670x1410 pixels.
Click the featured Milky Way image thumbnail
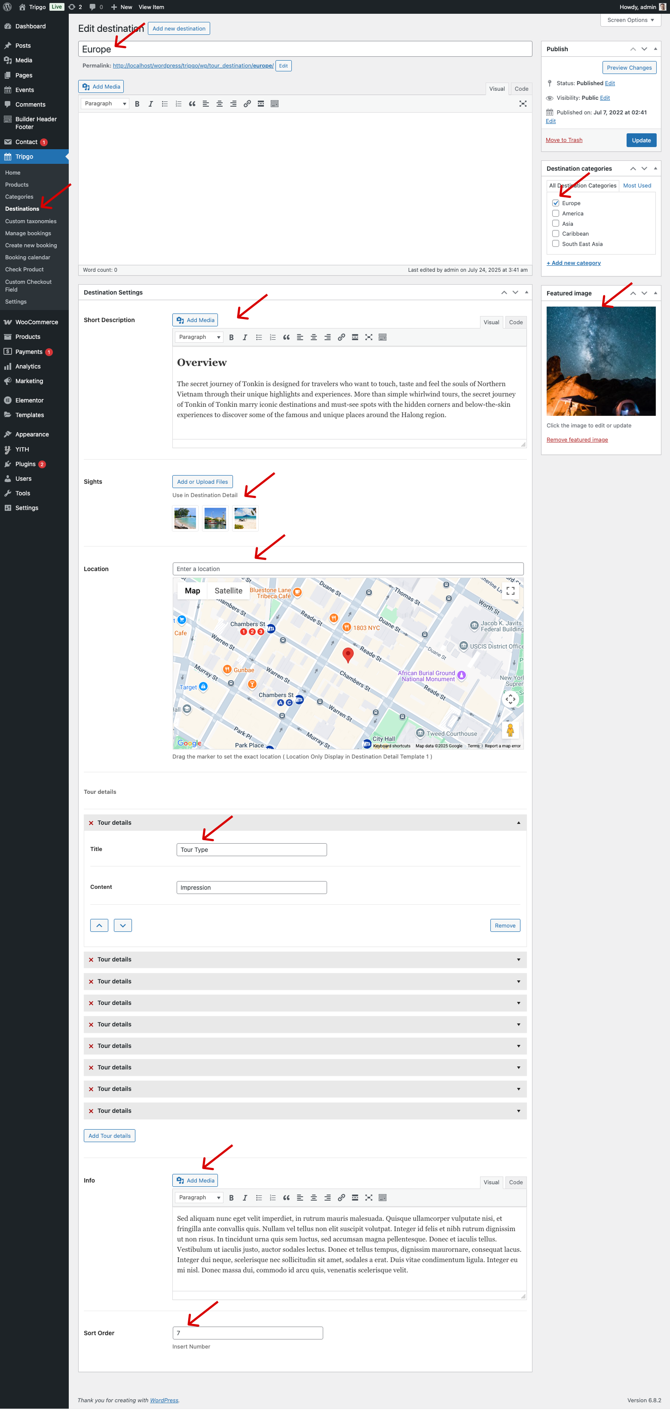point(600,361)
